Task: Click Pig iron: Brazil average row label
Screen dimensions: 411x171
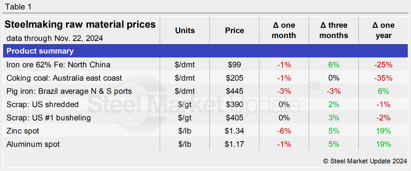Action: [69, 91]
